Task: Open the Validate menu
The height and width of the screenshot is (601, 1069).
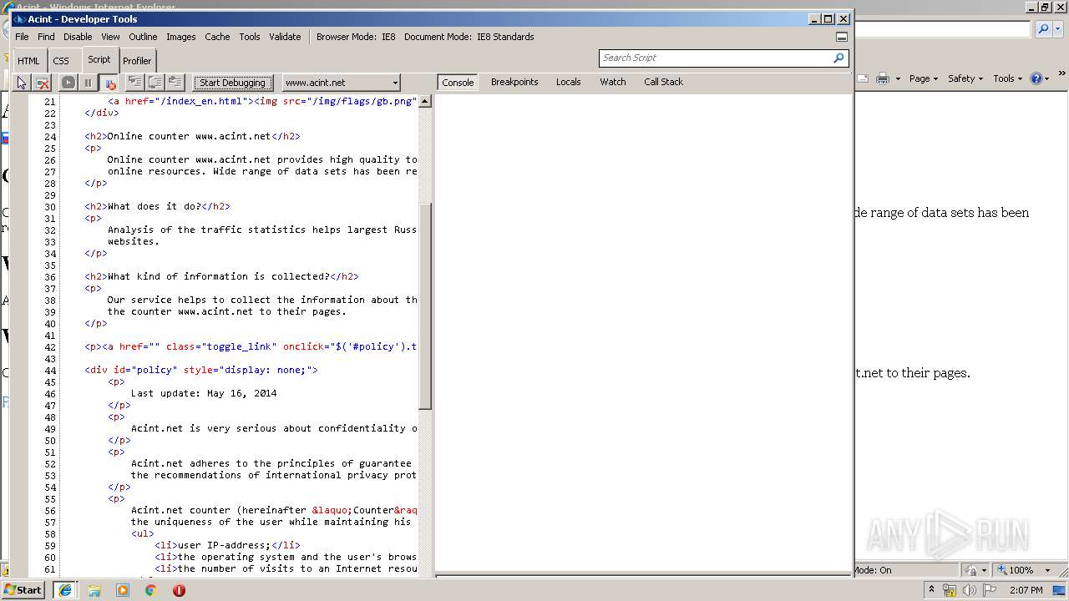Action: point(285,37)
